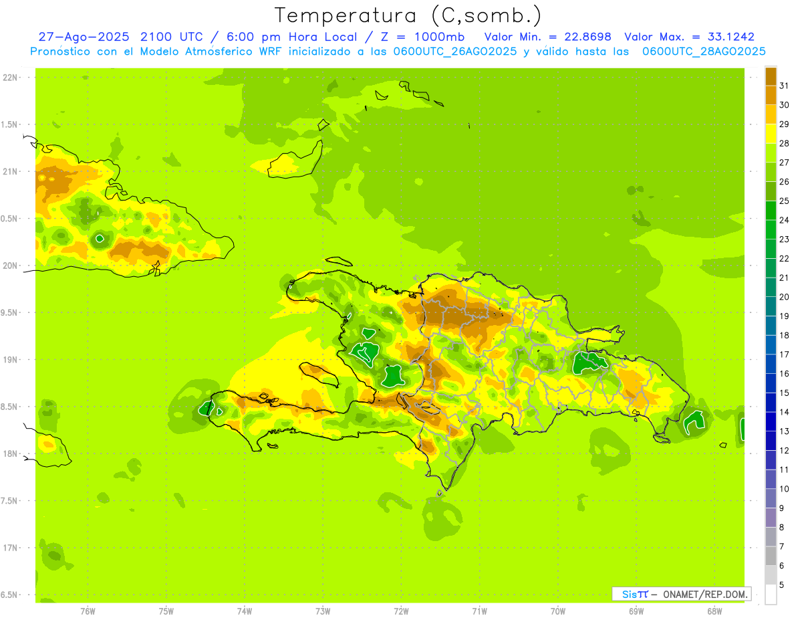Click the "9.5N" latitude label
Viewport: 802px width, 620px height.
pyautogui.click(x=9, y=312)
